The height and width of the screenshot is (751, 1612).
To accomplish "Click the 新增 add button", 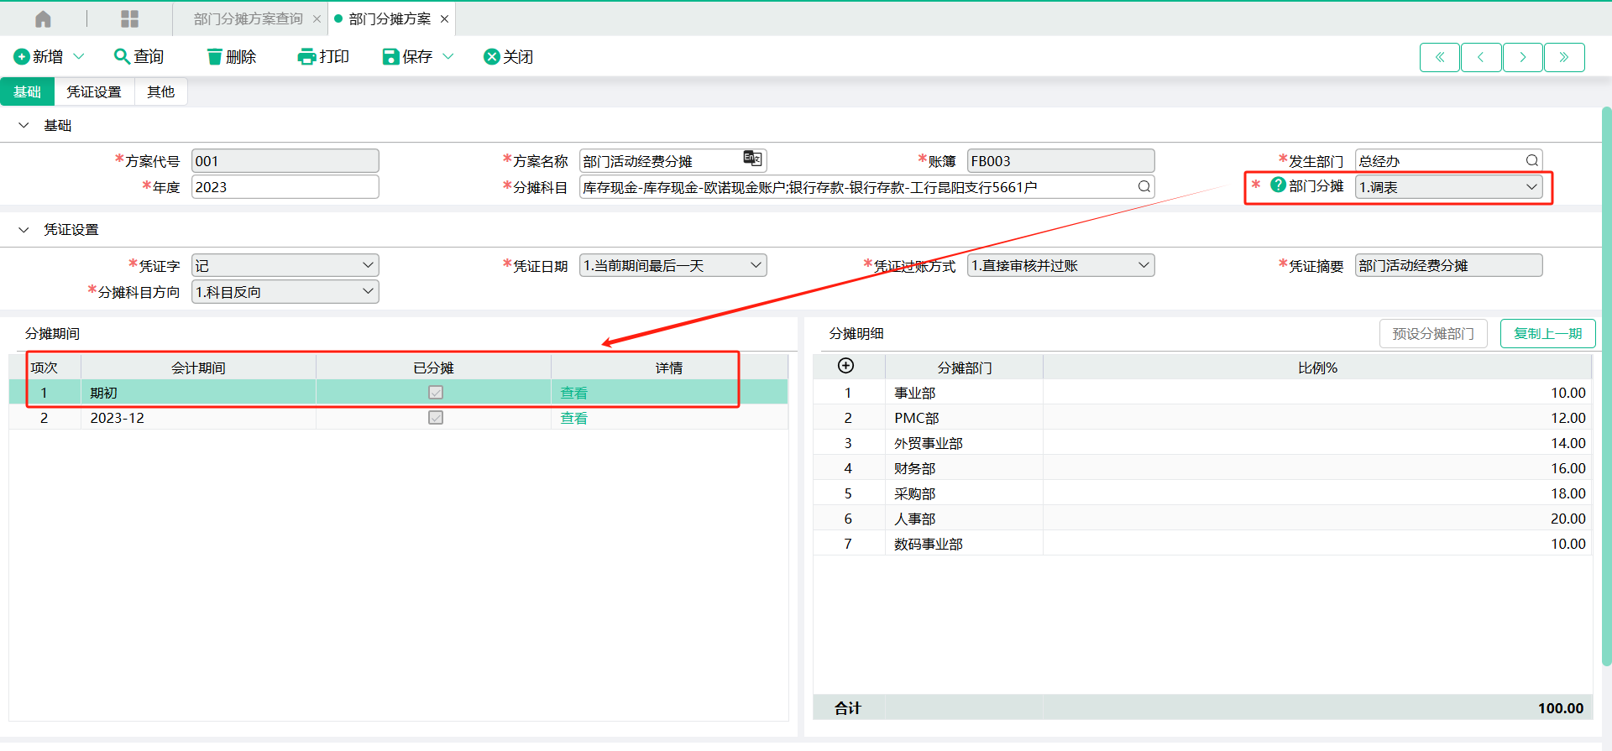I will click(39, 56).
